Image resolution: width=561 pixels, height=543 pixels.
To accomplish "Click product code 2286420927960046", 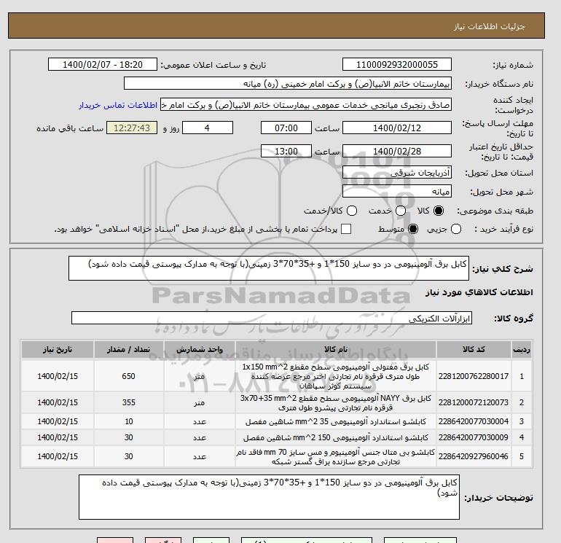I will 474,456.
